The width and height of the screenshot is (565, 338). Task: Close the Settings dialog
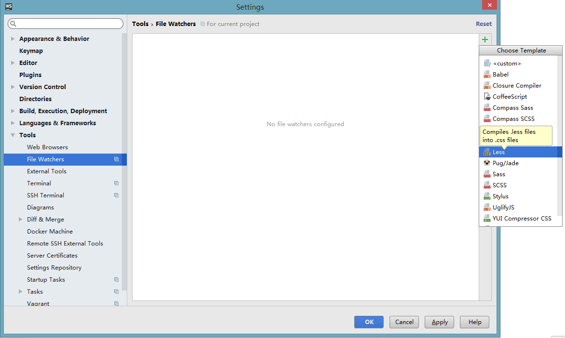(489, 5)
